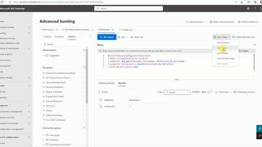This screenshot has height=147, width=262.
Task: Switch to the New query tab
Action: (x=47, y=30)
